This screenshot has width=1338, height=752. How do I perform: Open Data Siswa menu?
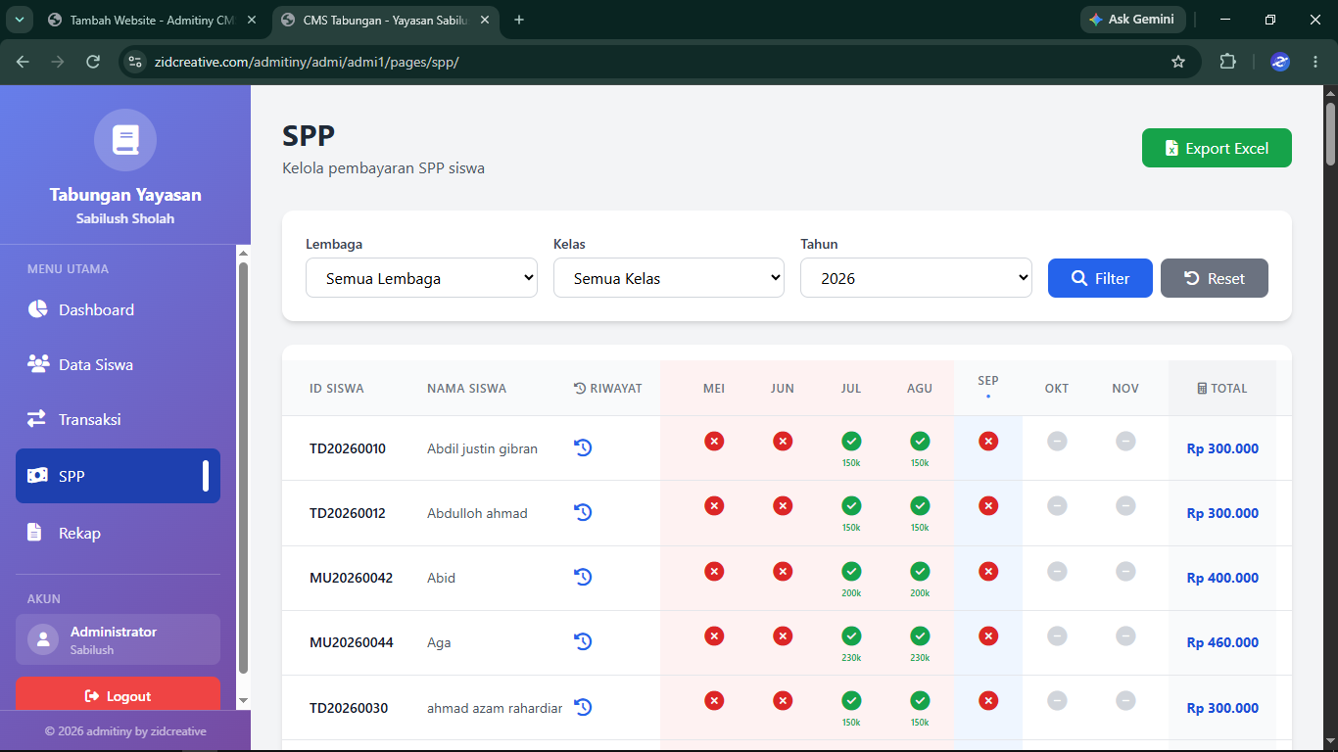(x=118, y=364)
